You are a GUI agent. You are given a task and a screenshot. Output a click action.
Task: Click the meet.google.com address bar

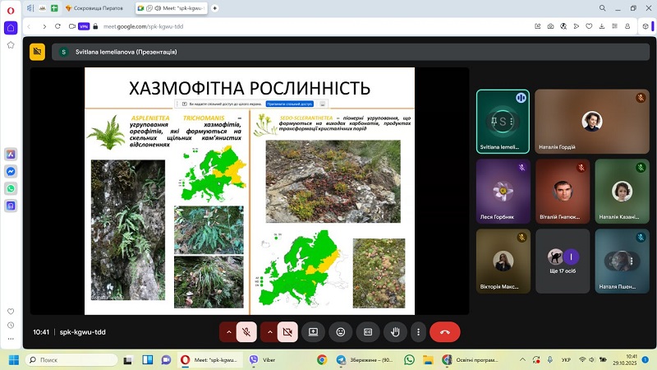pos(246,25)
